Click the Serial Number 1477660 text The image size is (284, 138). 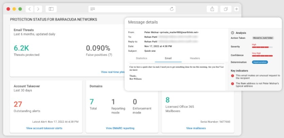pyautogui.click(x=215, y=122)
